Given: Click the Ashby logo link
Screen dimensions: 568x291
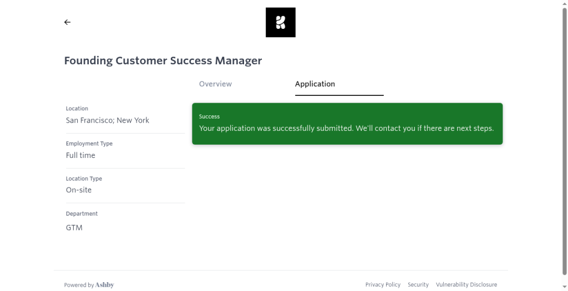Looking at the screenshot, I should (104, 285).
